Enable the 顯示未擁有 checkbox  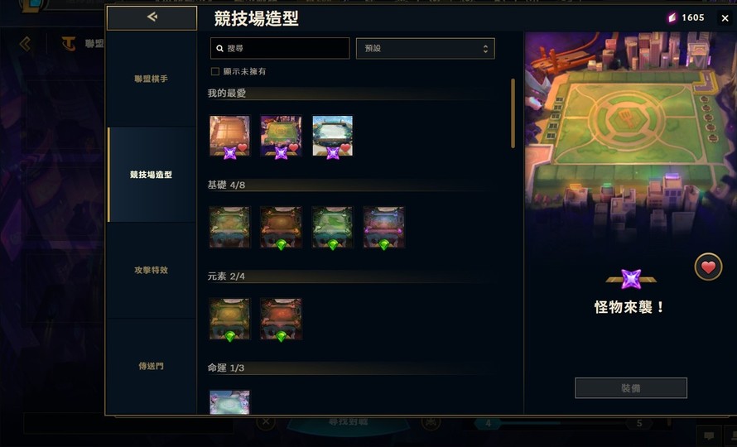(215, 71)
